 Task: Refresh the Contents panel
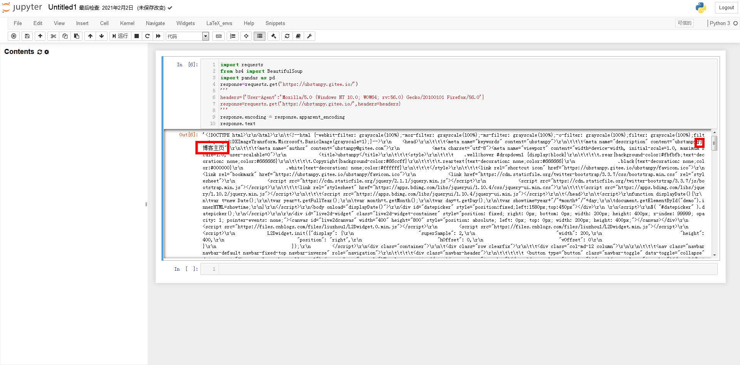pyautogui.click(x=39, y=52)
